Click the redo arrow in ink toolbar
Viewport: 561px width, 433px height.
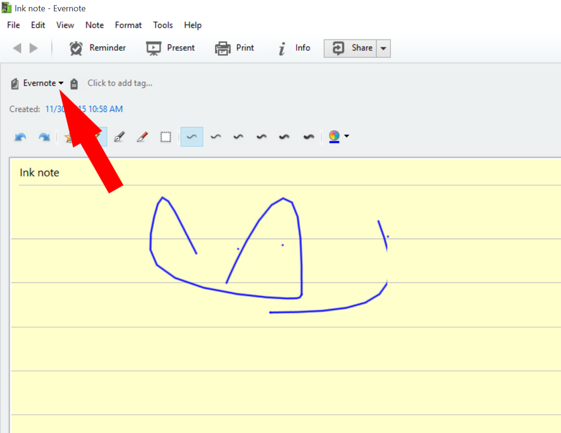44,137
